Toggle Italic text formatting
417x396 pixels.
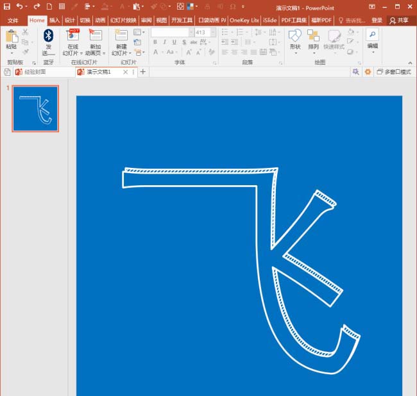164,42
